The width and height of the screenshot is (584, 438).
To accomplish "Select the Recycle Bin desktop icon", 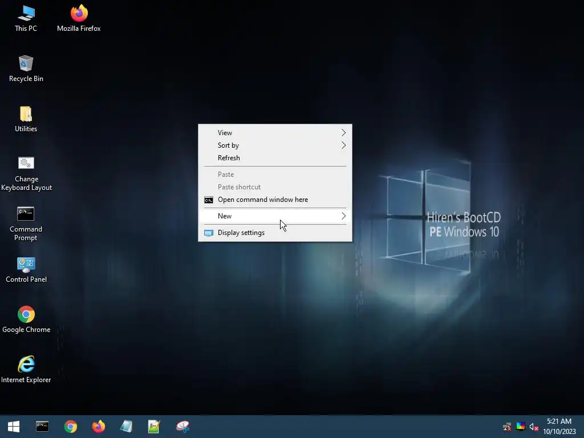I will tap(26, 68).
